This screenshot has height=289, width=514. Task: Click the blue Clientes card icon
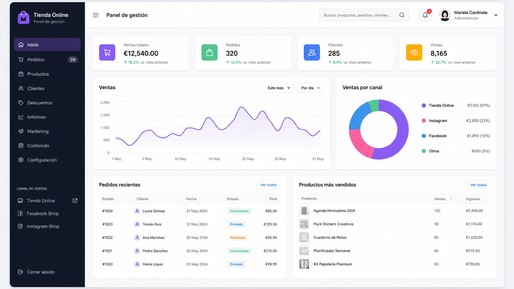click(312, 53)
